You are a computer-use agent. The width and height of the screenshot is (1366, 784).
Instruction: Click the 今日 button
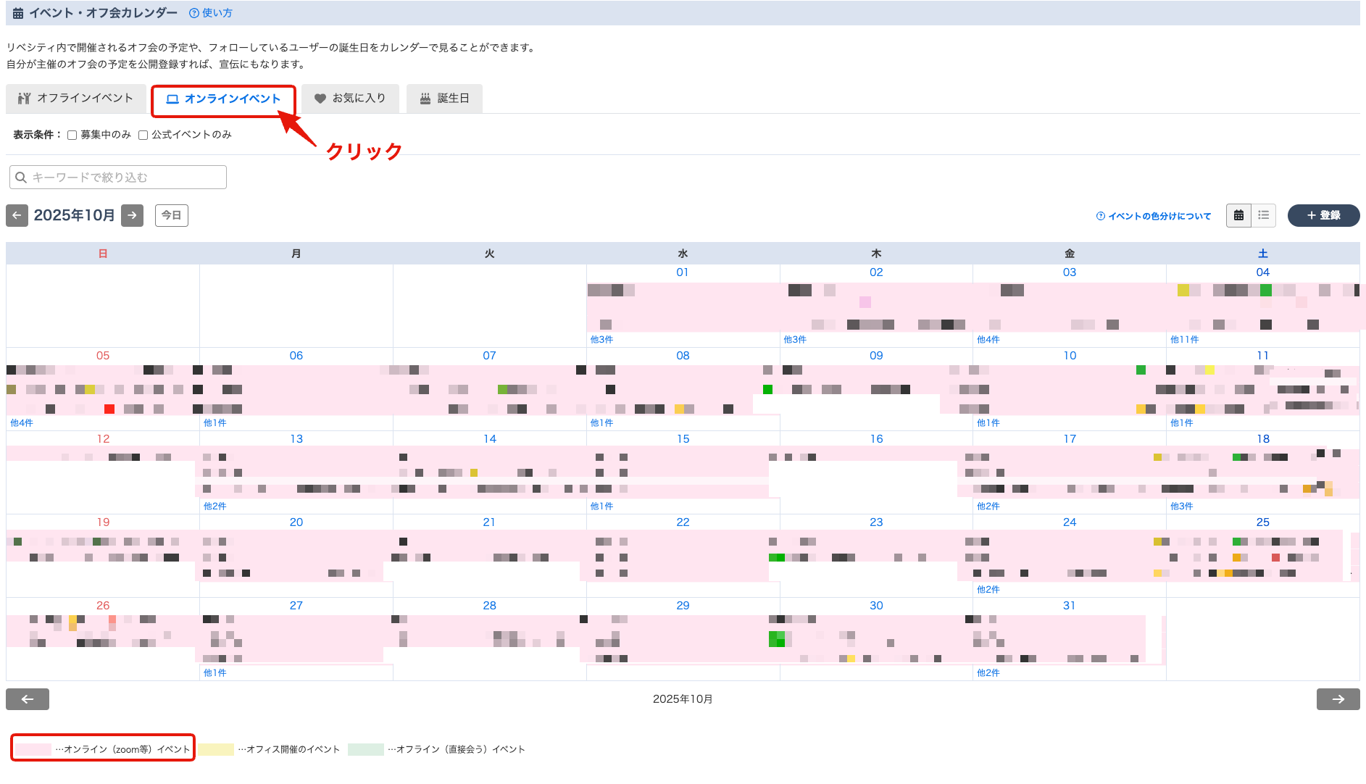tap(172, 215)
